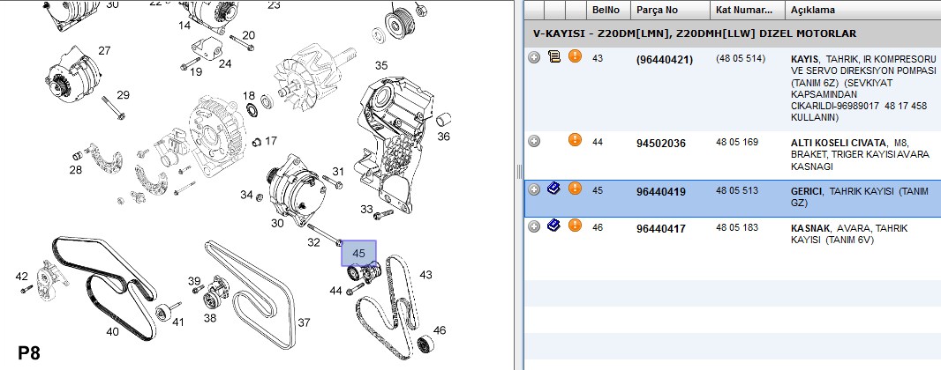Select callout 38 below the tensioner assembly

pyautogui.click(x=209, y=318)
